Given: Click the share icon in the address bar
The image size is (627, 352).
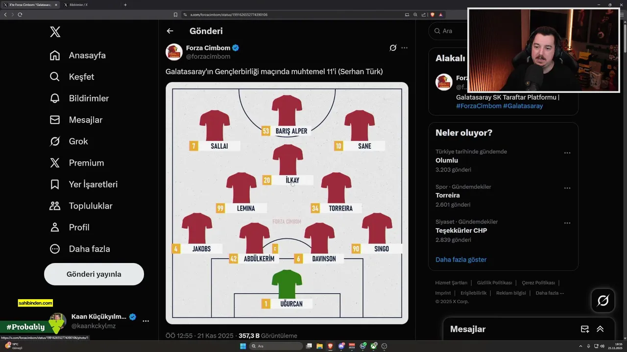Looking at the screenshot, I should 424,15.
